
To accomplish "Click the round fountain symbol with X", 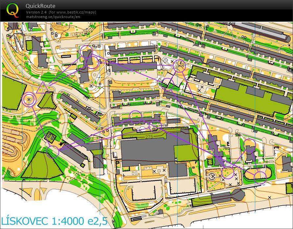I will click(x=213, y=177).
